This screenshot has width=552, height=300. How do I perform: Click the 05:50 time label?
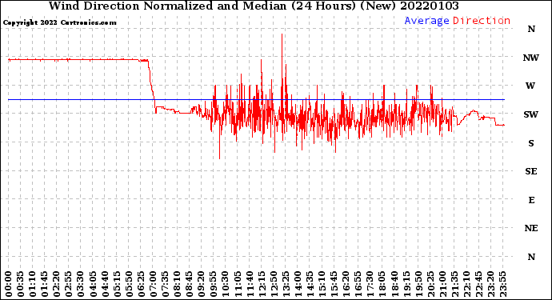coord(129,284)
